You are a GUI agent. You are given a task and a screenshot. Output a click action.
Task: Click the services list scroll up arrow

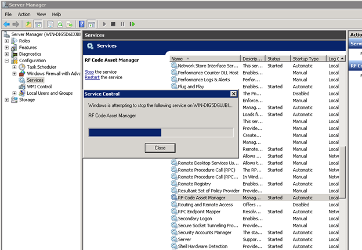click(342, 59)
